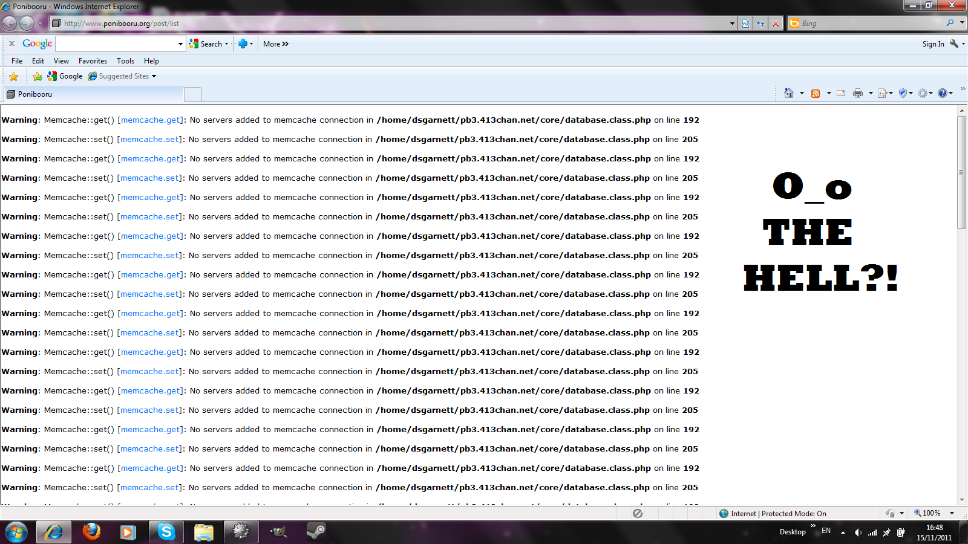Open the Google favorites bar link
The image size is (968, 544).
(x=65, y=76)
